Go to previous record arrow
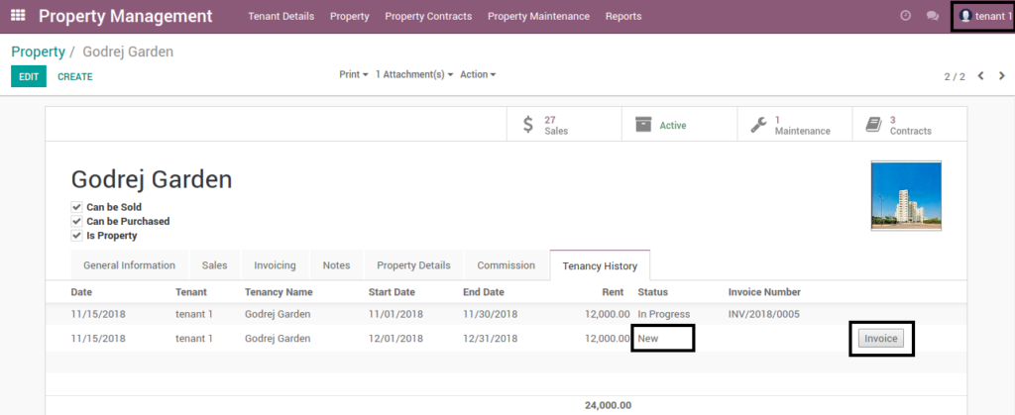Viewport: 1015px width, 415px height. [980, 75]
